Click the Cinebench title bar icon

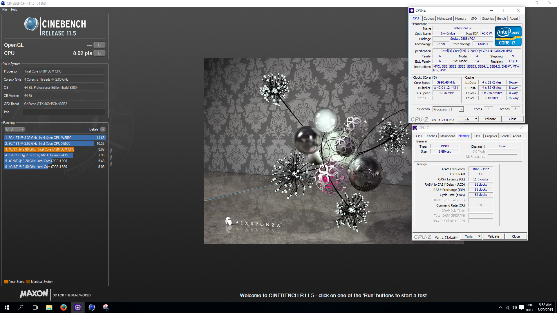point(3,3)
